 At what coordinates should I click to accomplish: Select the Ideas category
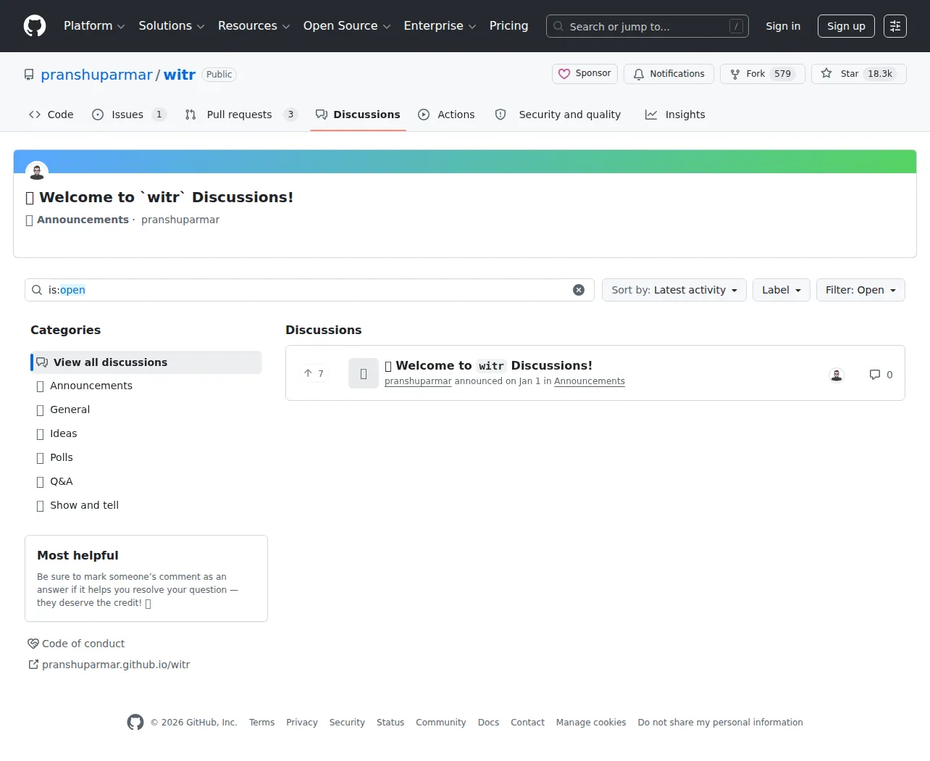pyautogui.click(x=146, y=433)
